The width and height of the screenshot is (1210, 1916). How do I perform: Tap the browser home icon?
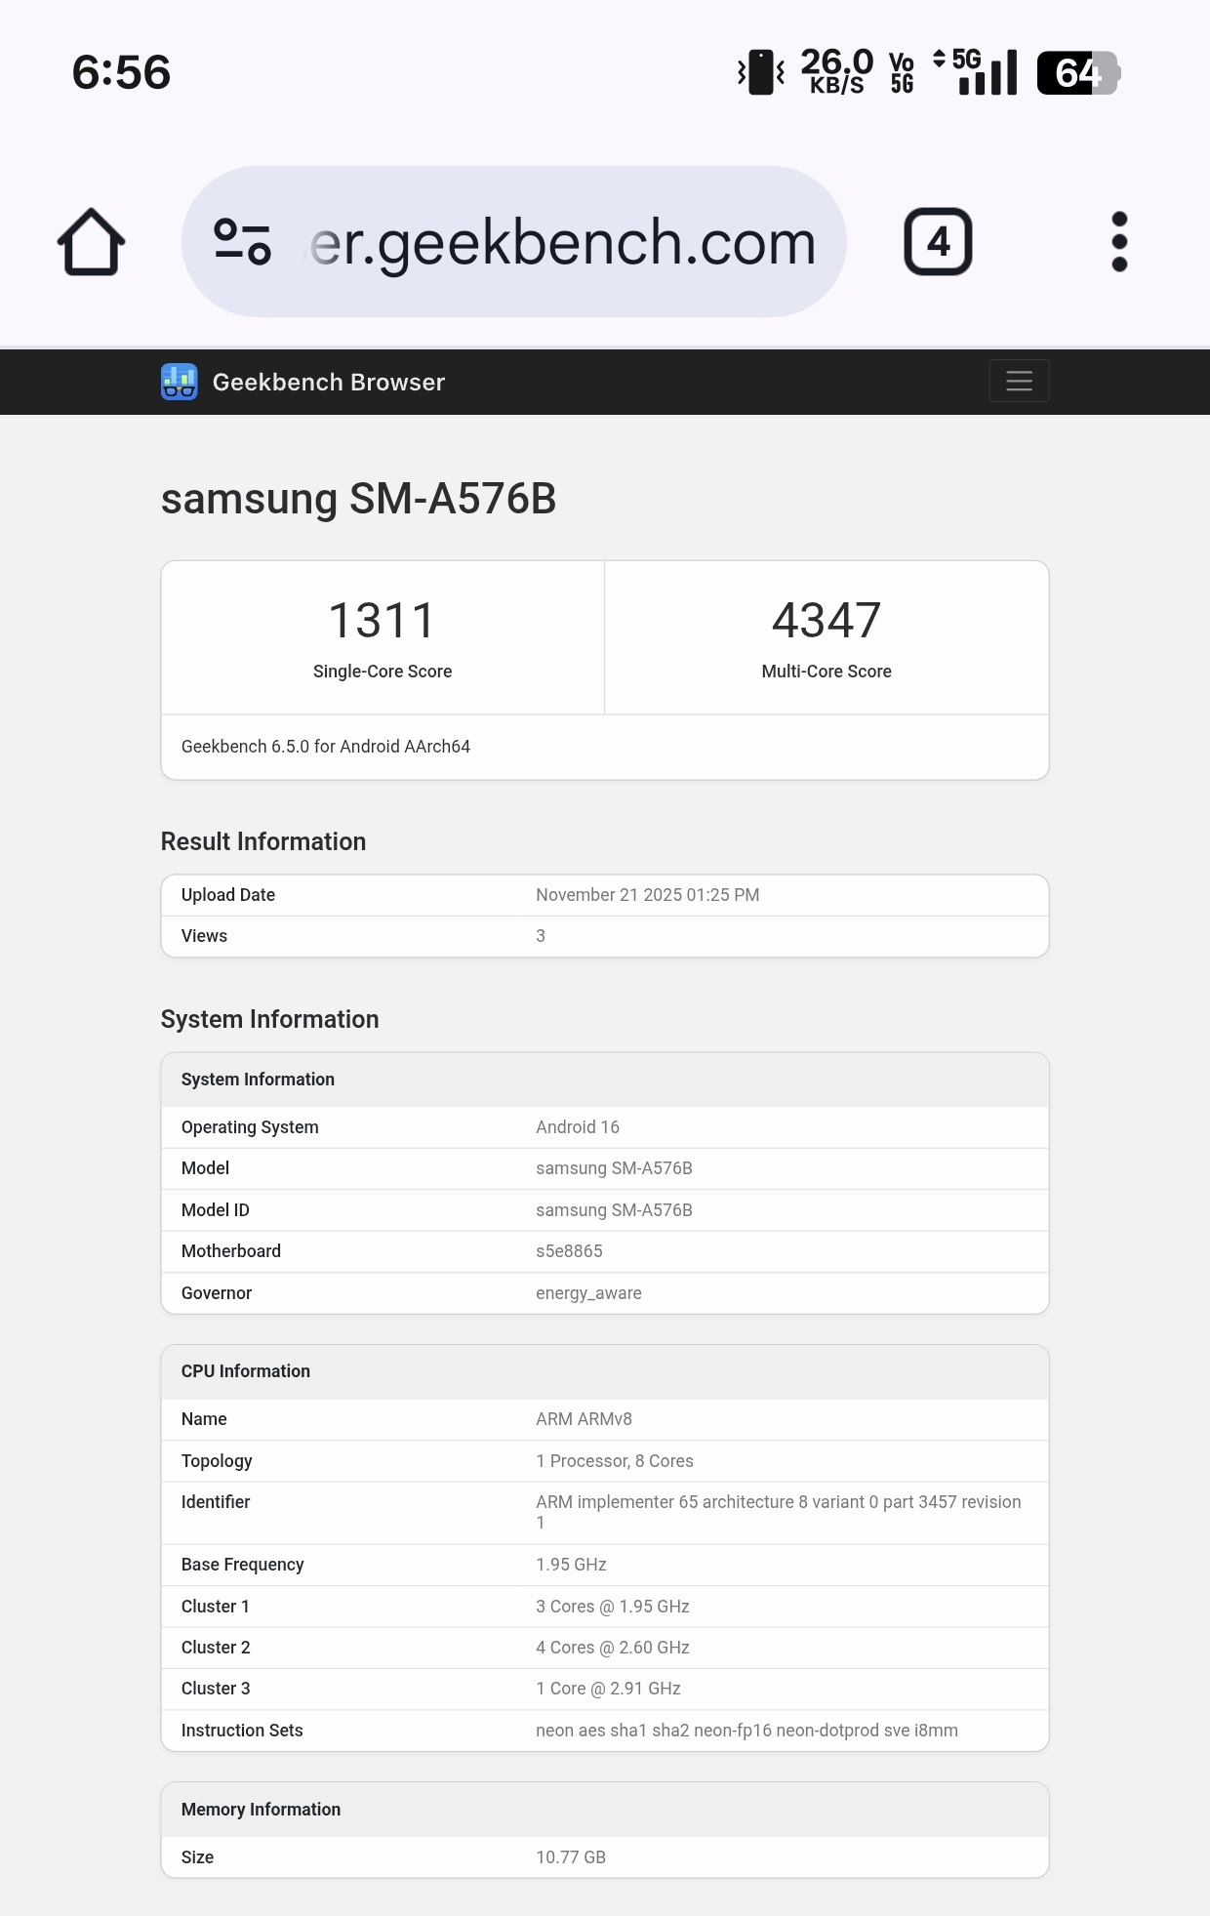[91, 242]
